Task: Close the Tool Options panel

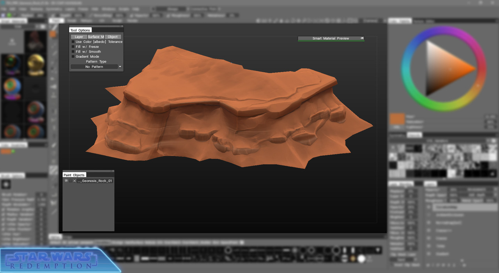Action: tap(122, 26)
